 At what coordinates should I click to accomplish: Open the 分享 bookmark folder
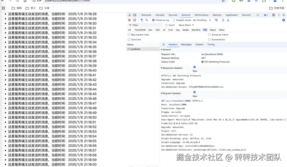click(x=44, y=8)
